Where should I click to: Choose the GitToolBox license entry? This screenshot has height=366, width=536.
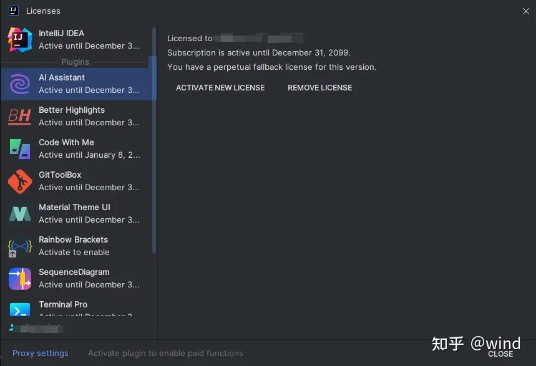pyautogui.click(x=89, y=181)
